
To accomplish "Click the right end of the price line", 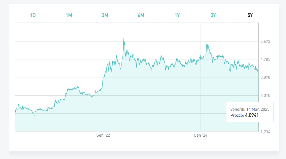I will 258,73.
